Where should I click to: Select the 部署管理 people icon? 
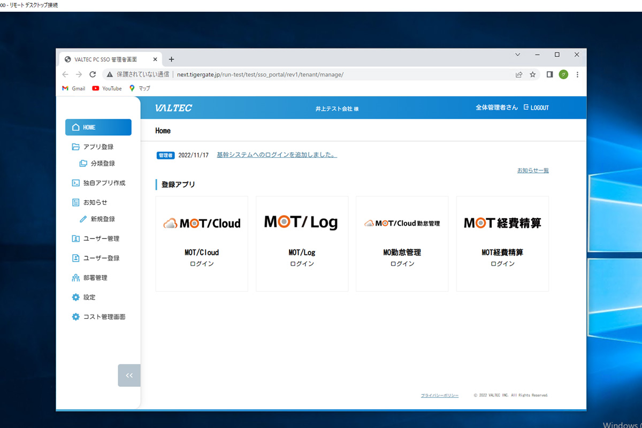(x=75, y=277)
